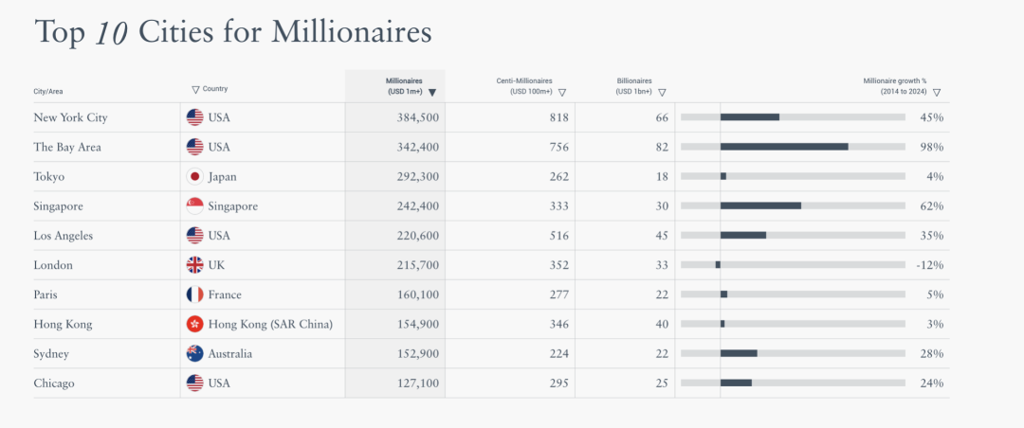Click the City/Area column header

[x=48, y=92]
